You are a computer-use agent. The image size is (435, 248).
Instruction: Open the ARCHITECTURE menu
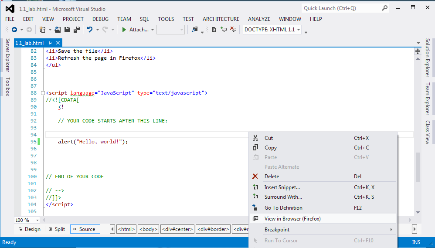click(221, 19)
